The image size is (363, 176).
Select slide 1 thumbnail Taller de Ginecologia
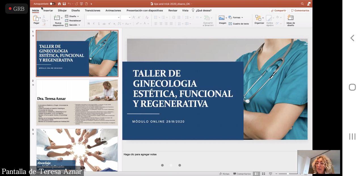click(77, 53)
